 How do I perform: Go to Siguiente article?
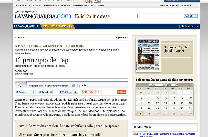point(122,38)
